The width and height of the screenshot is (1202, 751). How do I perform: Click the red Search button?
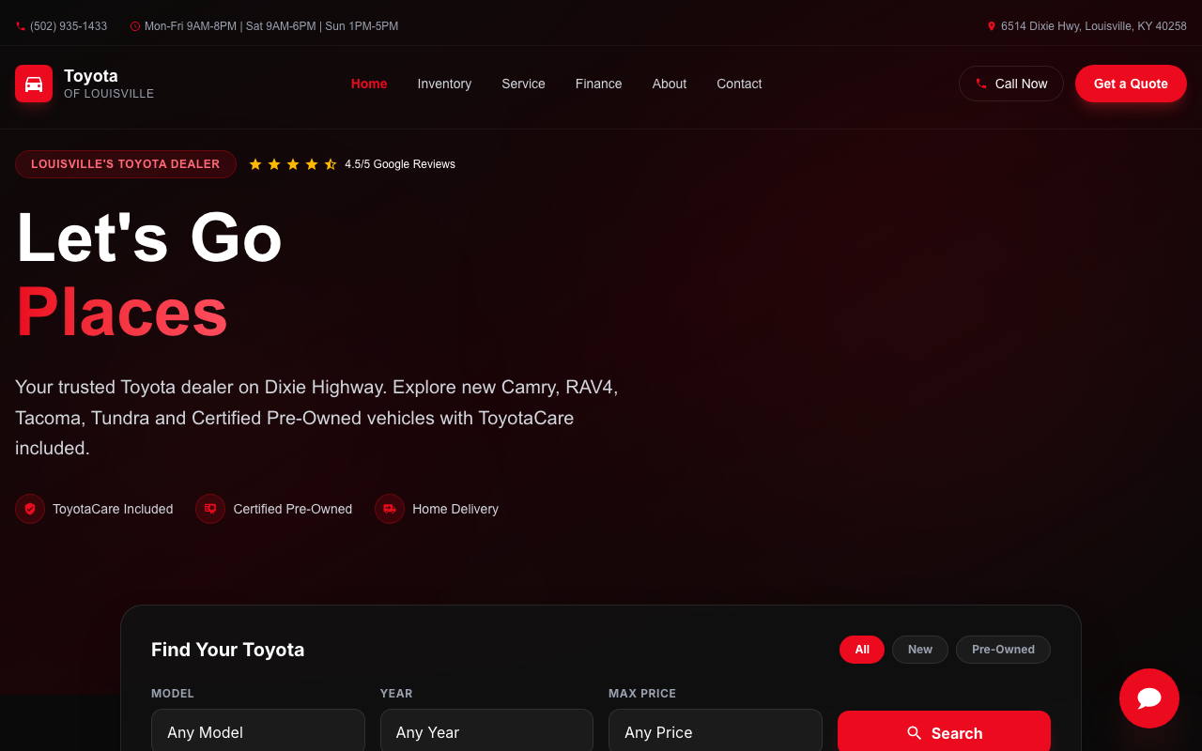(x=944, y=732)
